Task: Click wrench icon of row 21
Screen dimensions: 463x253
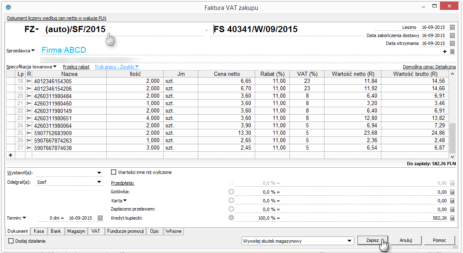Action: (x=28, y=103)
